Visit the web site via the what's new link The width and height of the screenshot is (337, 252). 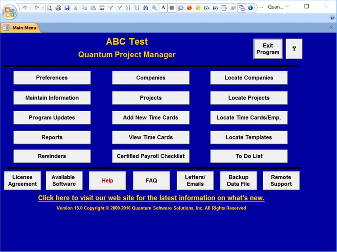click(x=151, y=198)
